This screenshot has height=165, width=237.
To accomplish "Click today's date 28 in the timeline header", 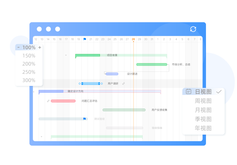I will click(x=133, y=39).
